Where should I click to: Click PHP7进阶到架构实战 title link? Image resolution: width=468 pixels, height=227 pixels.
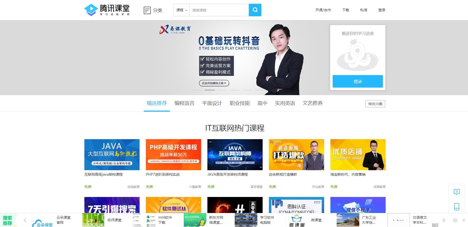(163, 174)
